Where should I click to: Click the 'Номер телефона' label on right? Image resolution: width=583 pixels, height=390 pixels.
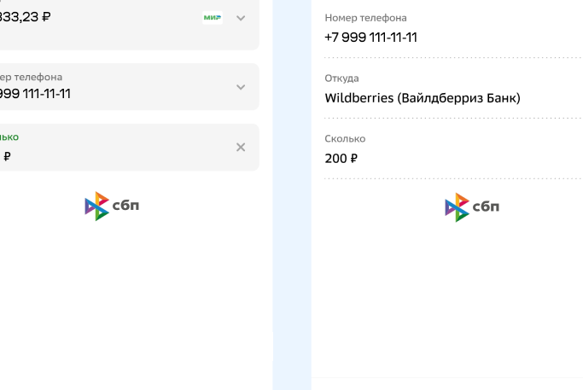coord(365,18)
